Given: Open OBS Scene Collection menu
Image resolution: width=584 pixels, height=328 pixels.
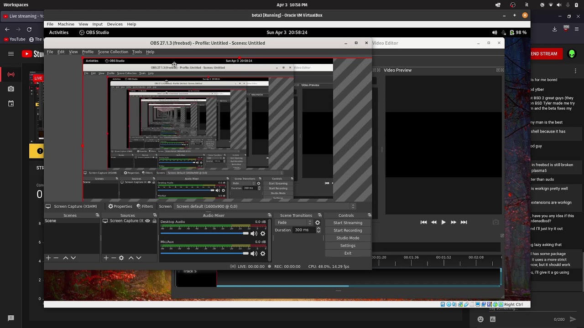Looking at the screenshot, I should coord(113,52).
